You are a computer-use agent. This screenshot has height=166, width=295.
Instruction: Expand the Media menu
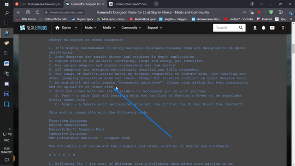coord(109,28)
